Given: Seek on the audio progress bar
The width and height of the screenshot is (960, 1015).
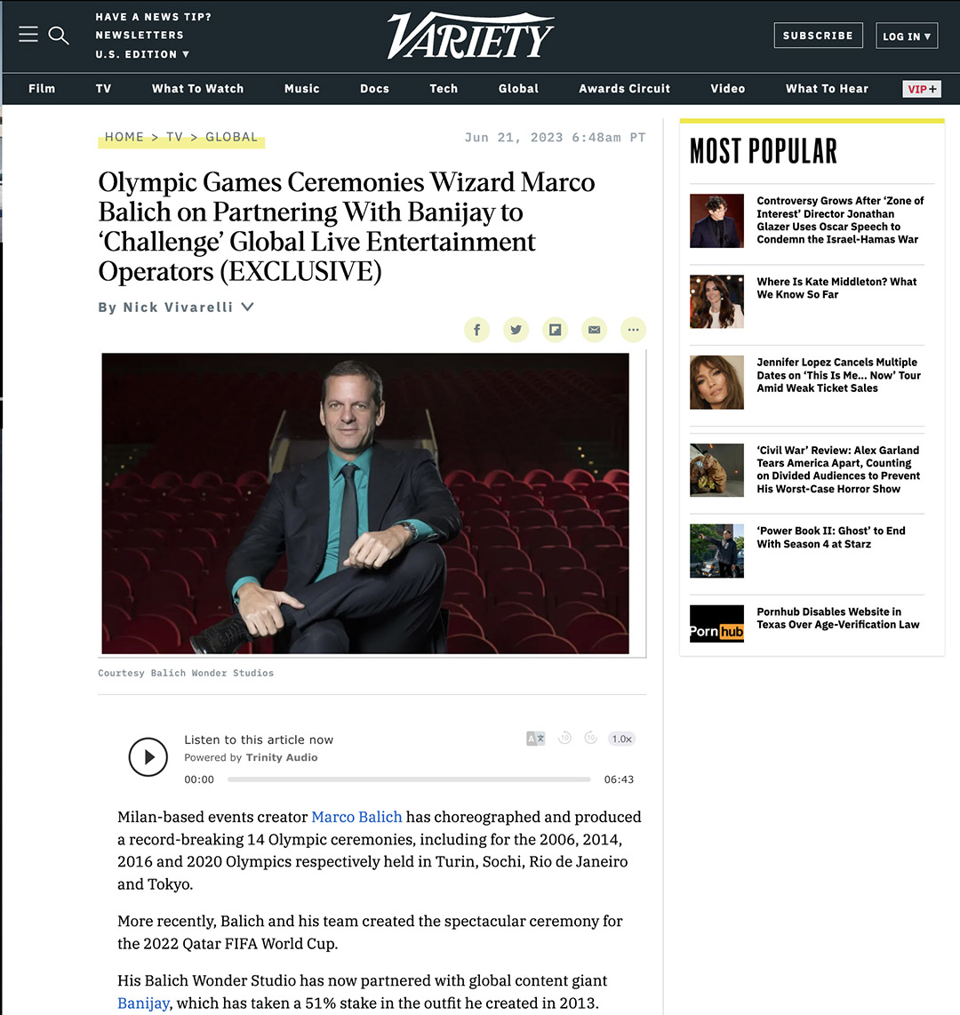Looking at the screenshot, I should (409, 779).
